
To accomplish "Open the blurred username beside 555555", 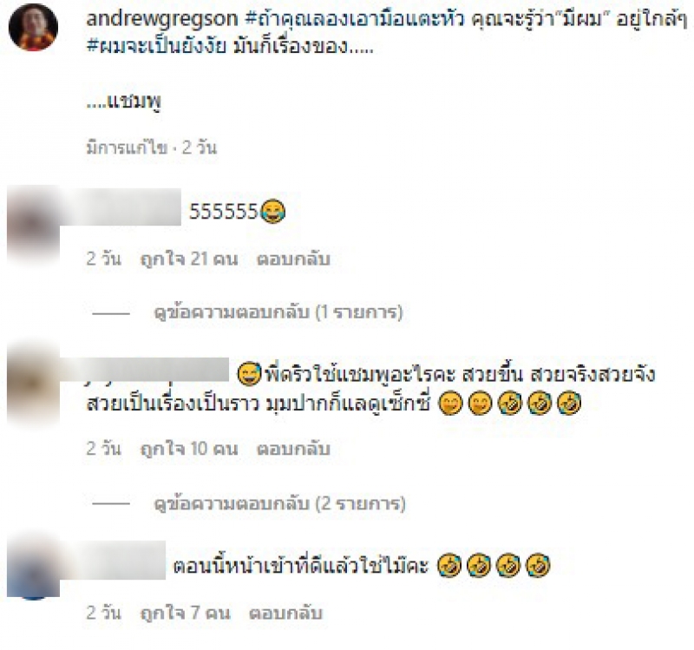I will [x=121, y=207].
